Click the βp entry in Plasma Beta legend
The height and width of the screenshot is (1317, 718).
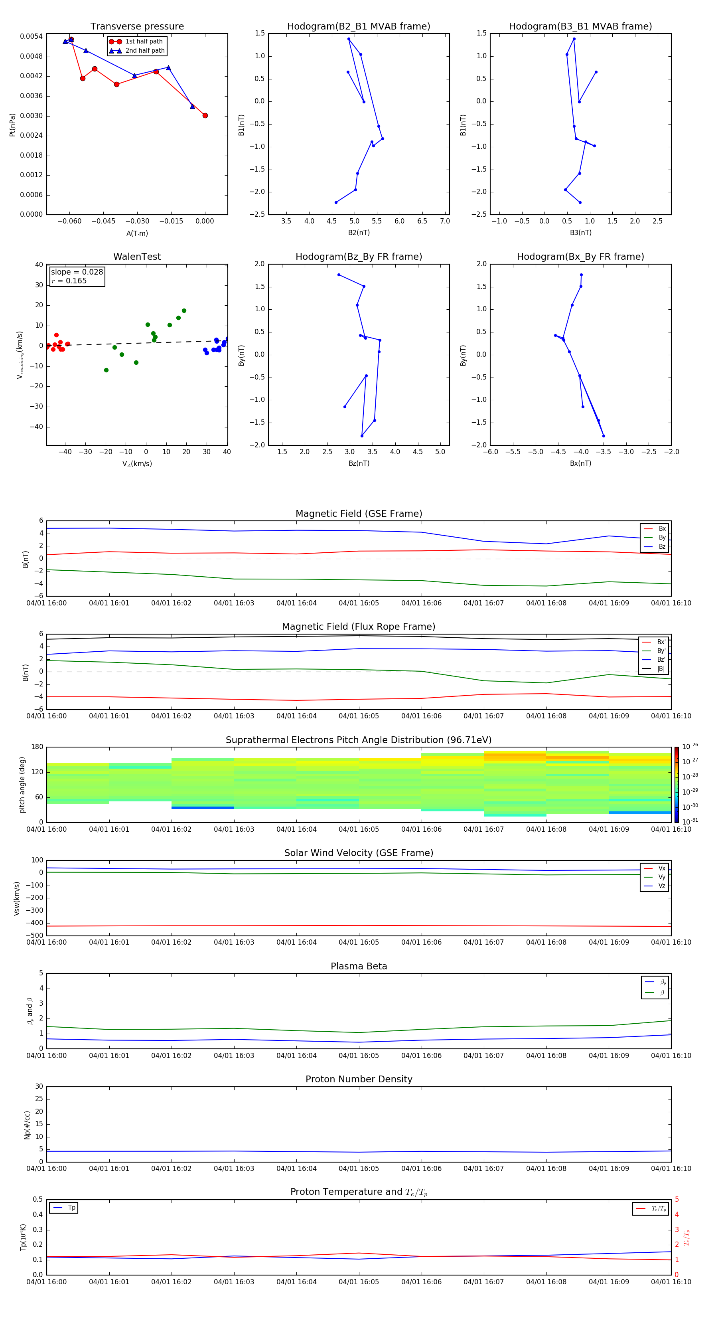(655, 982)
